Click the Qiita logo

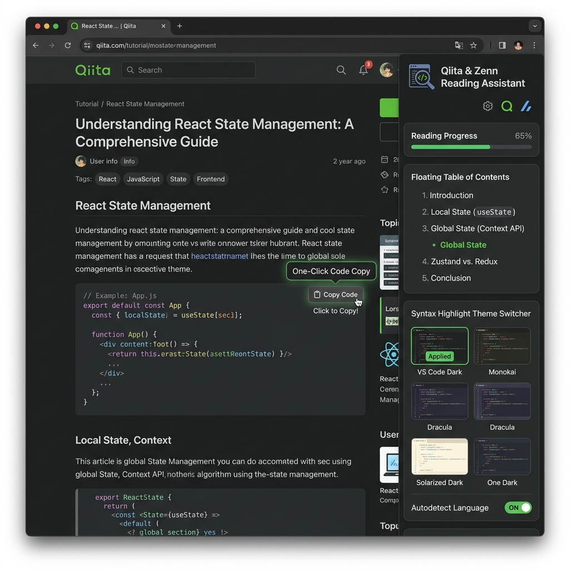[93, 70]
